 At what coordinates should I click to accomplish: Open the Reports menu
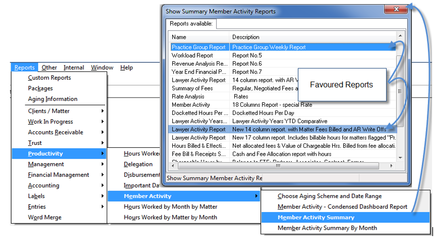point(25,67)
